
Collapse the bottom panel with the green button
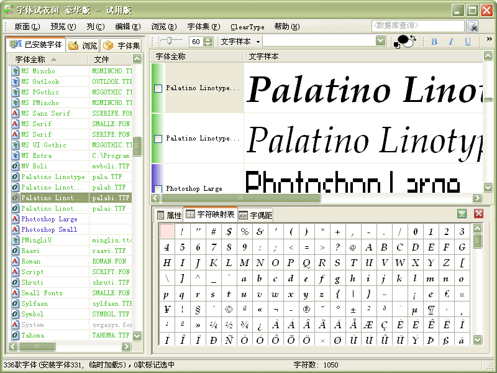462,214
